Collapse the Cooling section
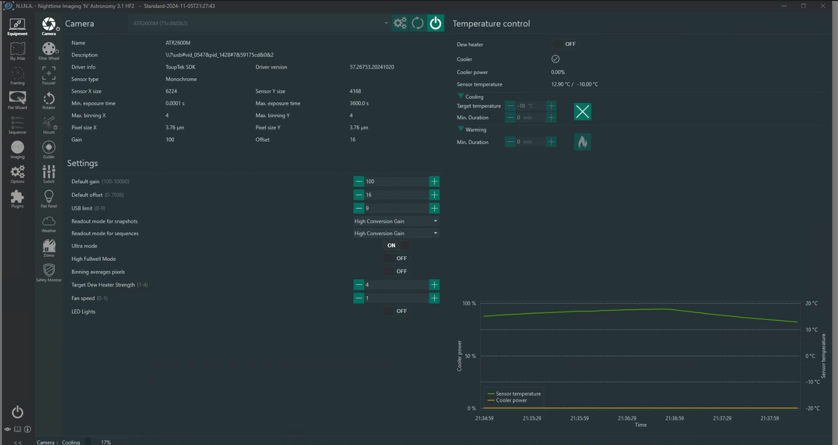 (461, 97)
